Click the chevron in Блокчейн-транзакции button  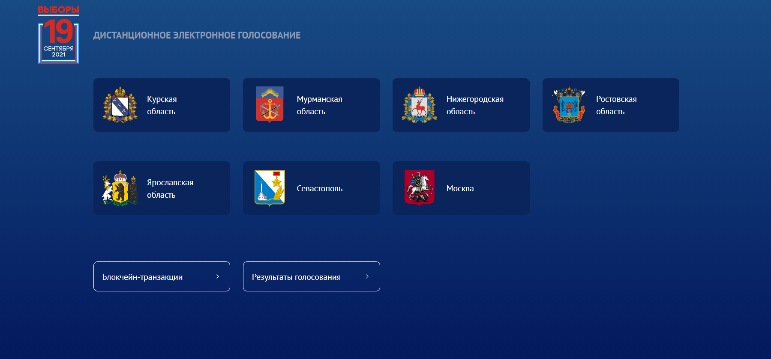click(x=218, y=276)
